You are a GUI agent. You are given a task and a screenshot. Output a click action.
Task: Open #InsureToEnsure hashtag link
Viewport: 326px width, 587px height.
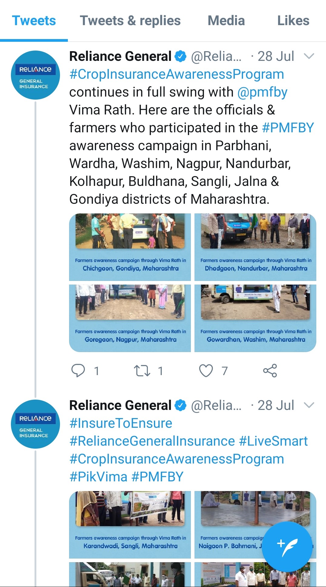pos(121,423)
